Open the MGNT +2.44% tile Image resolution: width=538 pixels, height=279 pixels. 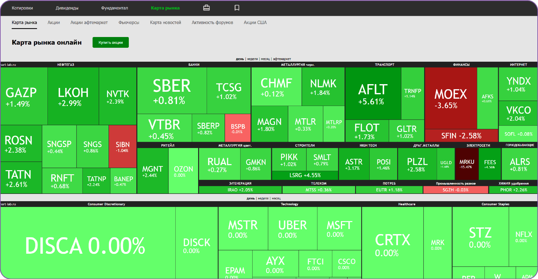[x=153, y=171]
